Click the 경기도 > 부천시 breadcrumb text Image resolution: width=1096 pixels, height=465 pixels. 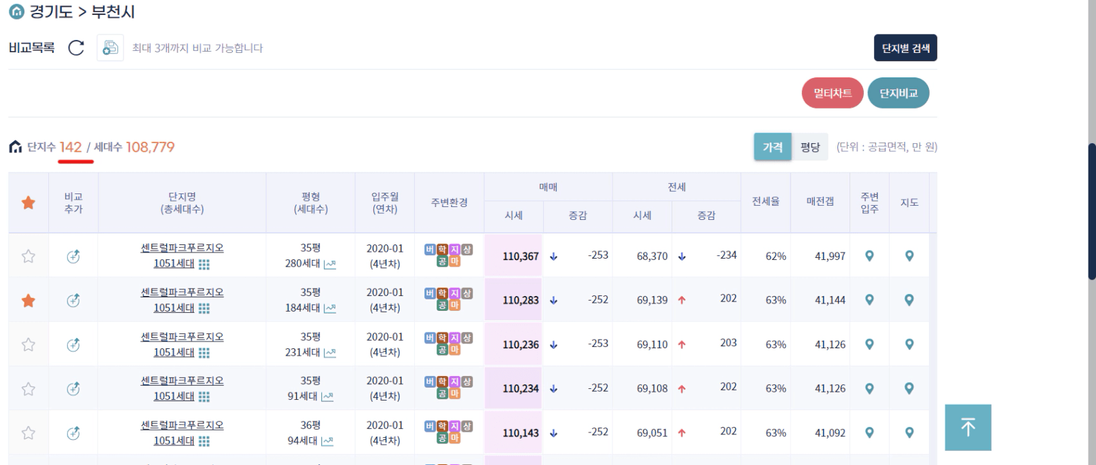82,12
